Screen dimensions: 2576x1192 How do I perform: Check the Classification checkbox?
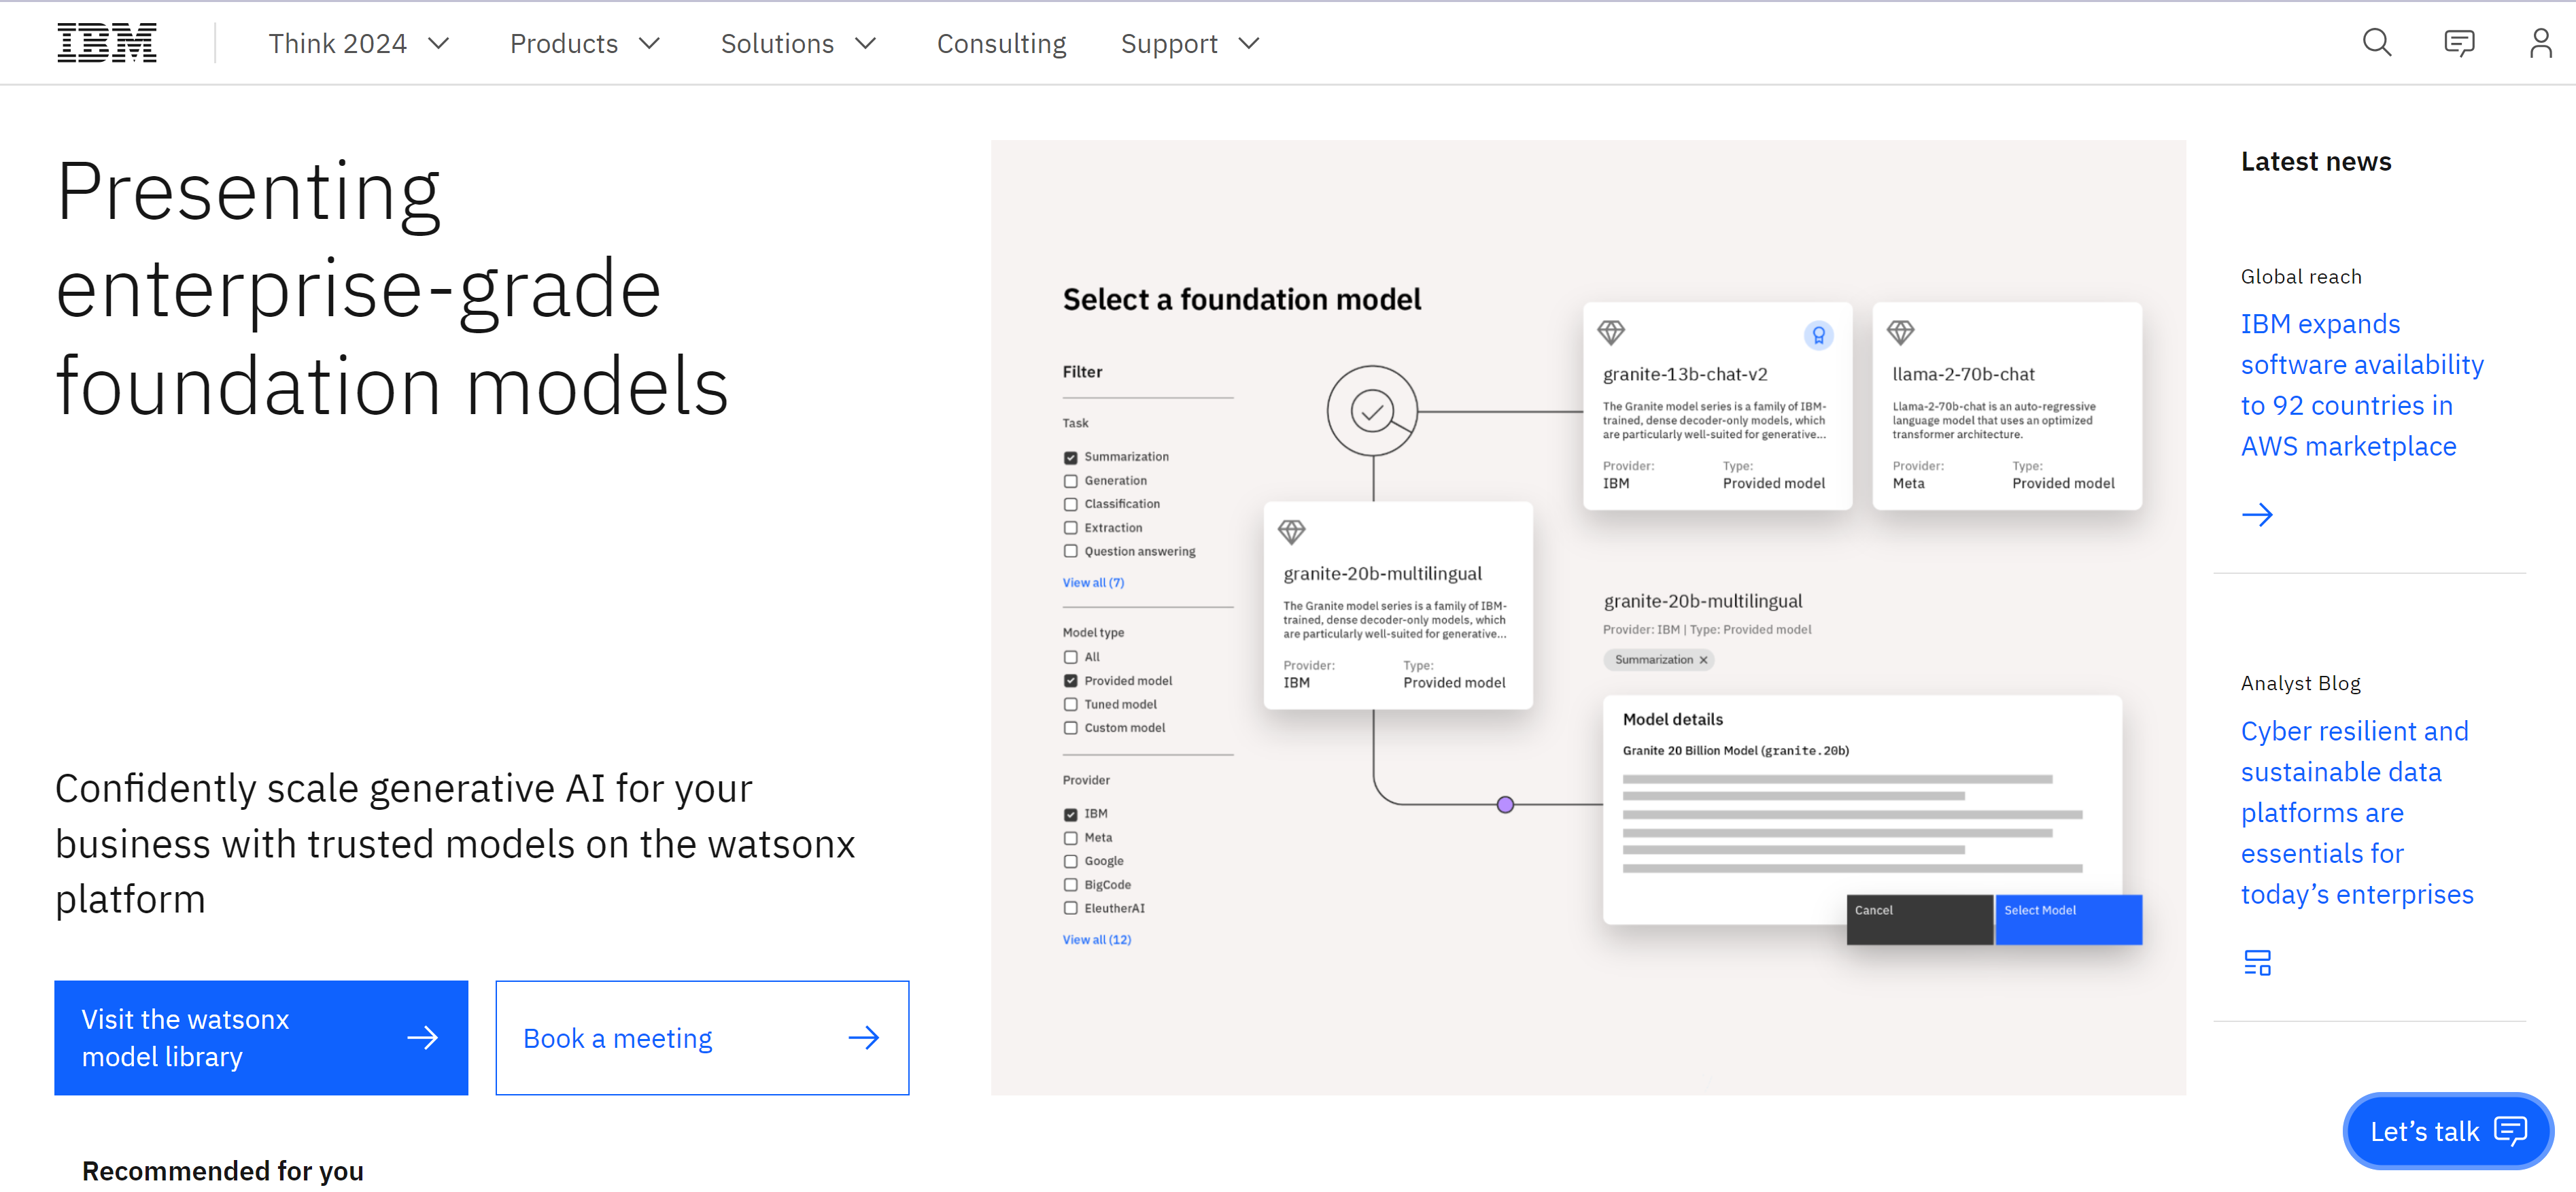coord(1070,504)
